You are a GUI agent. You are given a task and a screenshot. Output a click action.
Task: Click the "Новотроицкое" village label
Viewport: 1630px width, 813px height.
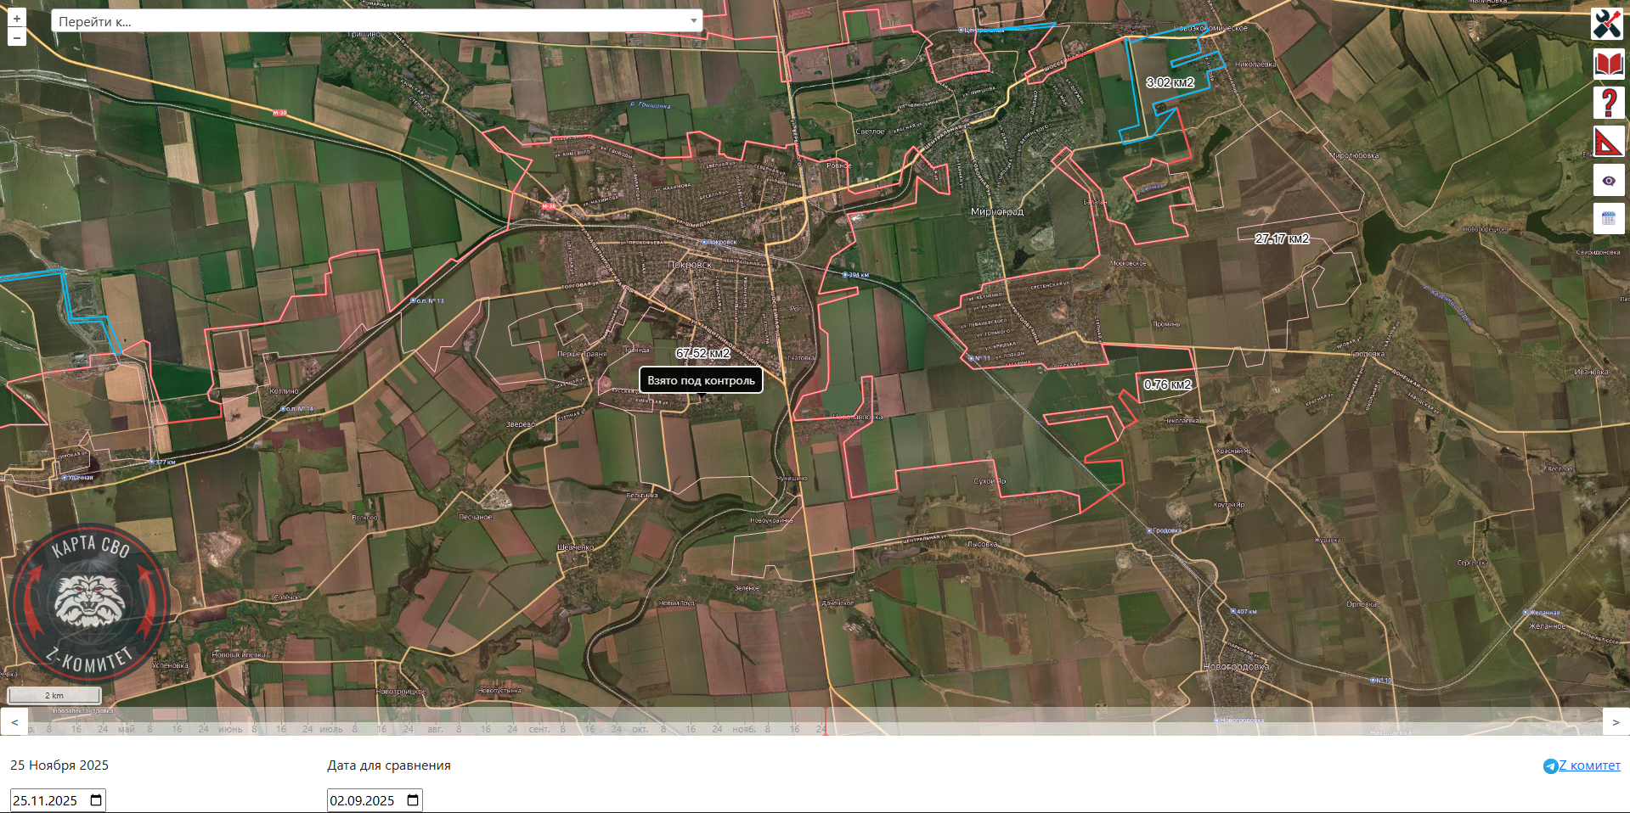click(401, 692)
